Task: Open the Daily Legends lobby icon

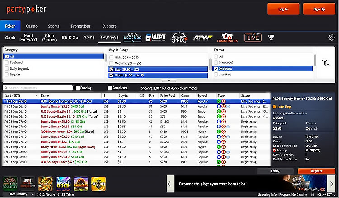Action: click(x=132, y=38)
